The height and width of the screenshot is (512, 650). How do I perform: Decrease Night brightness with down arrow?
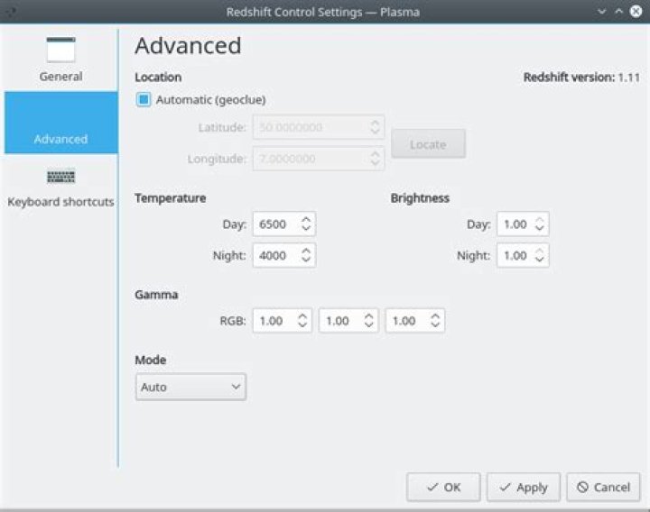[x=539, y=260]
